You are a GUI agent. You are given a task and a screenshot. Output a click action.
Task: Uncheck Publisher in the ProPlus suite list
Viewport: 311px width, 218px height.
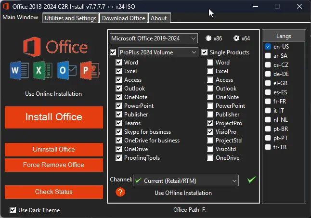click(x=118, y=115)
